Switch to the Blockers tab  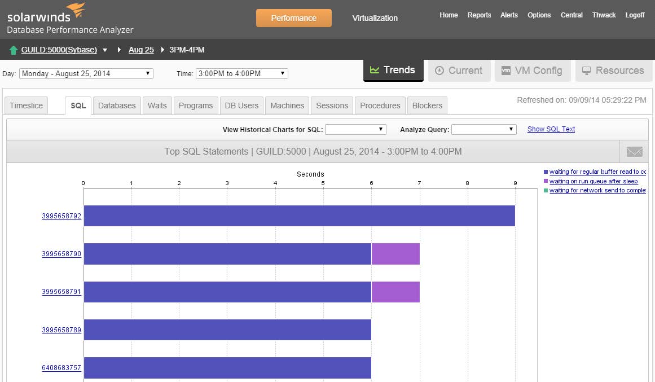click(x=427, y=106)
